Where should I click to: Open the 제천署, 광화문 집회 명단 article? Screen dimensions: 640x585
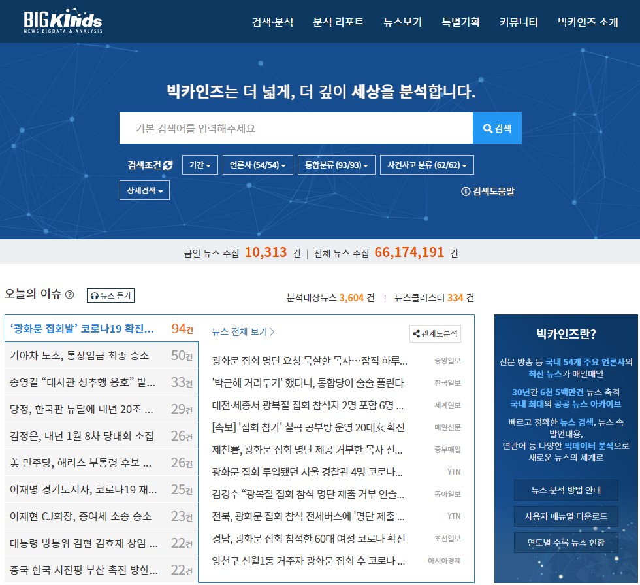(x=307, y=450)
